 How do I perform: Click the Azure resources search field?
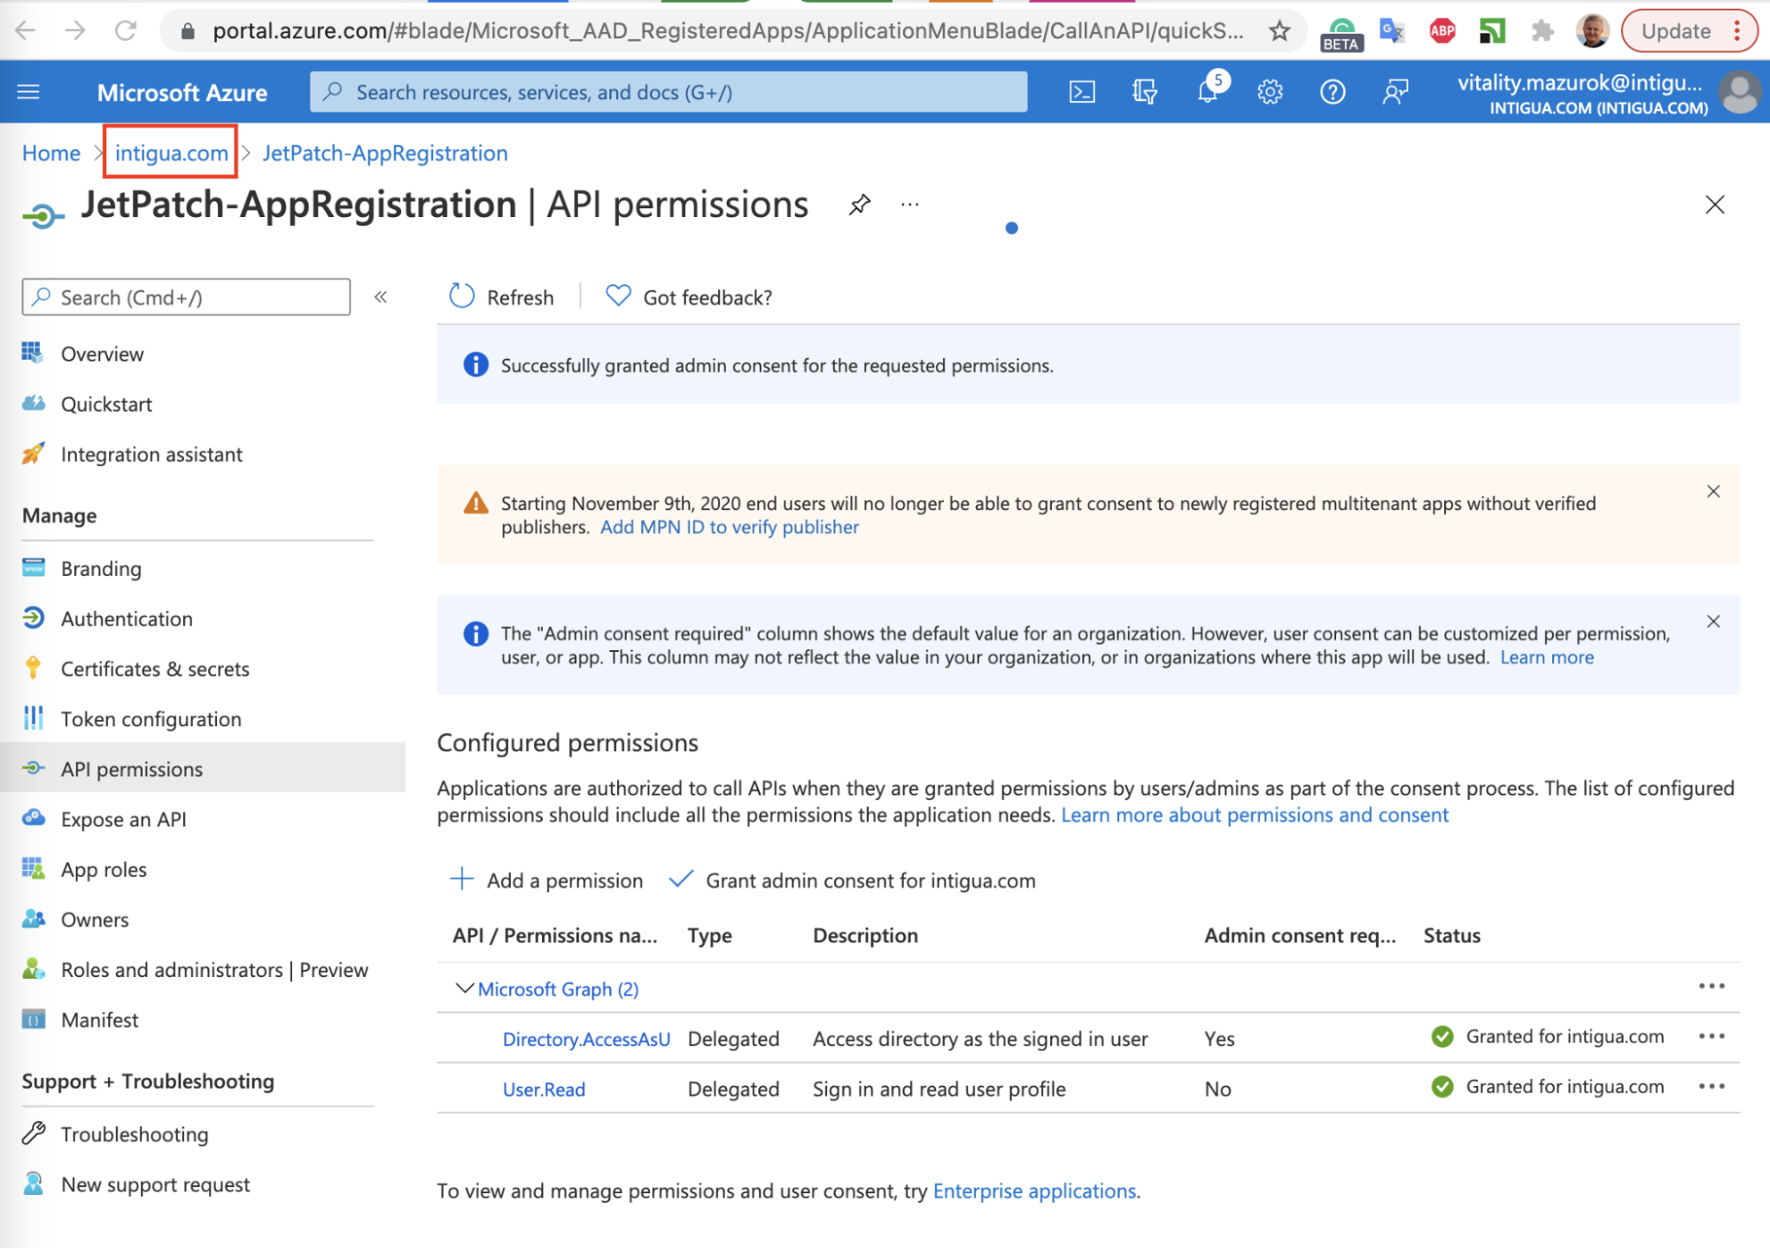coord(669,92)
